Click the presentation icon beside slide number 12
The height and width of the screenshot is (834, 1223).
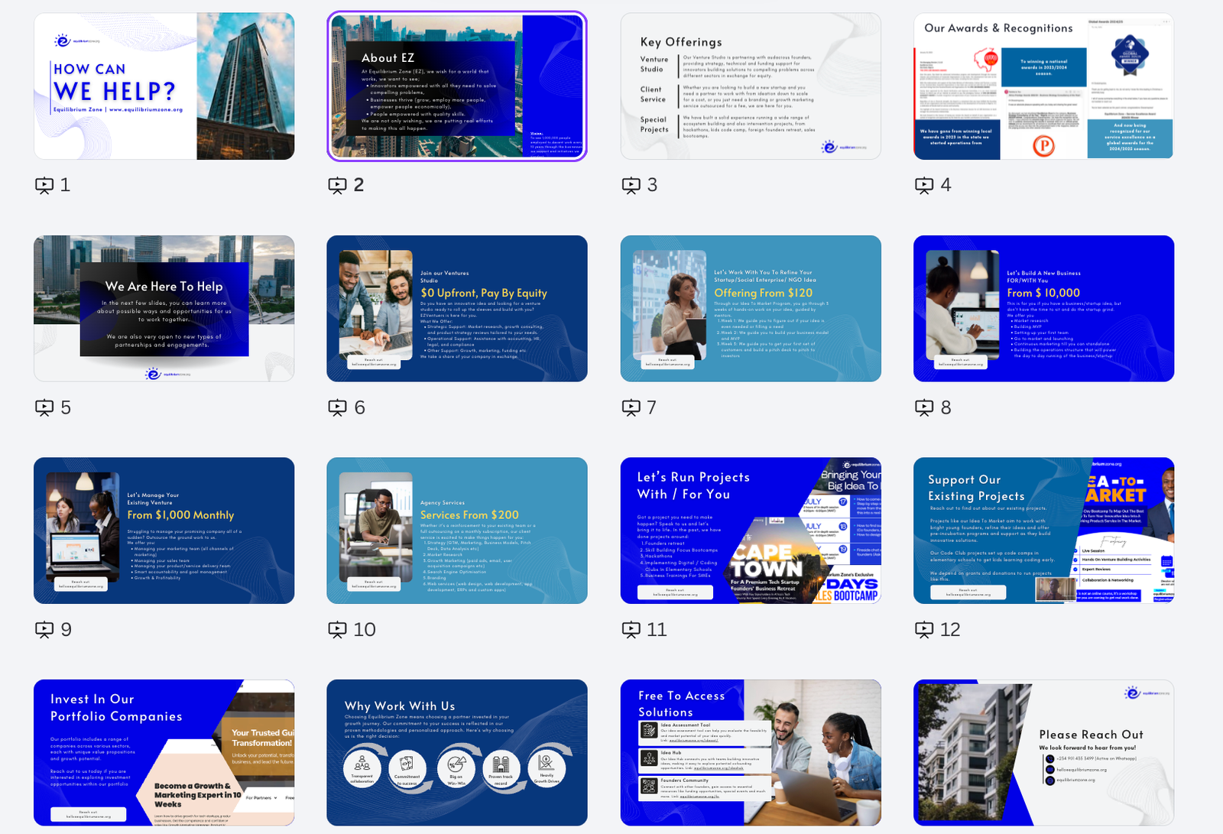924,630
